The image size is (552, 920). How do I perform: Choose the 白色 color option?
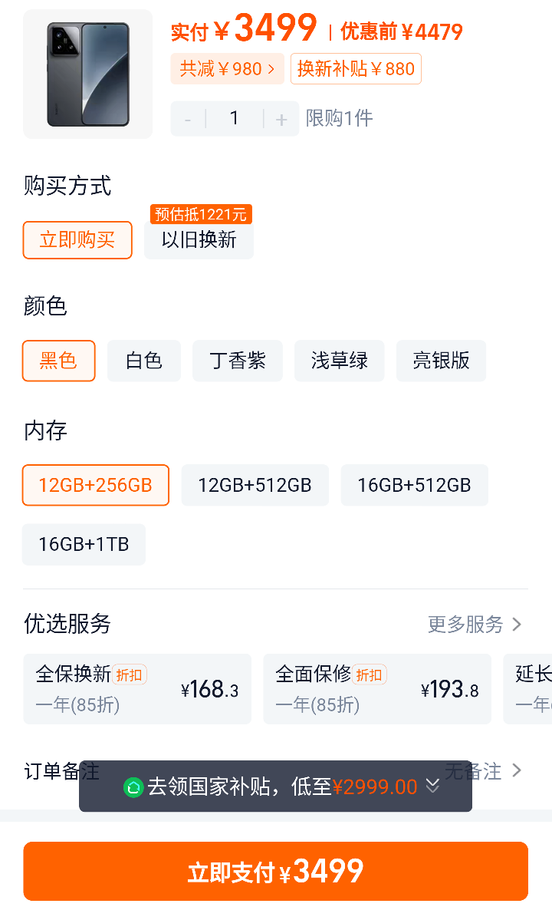pyautogui.click(x=143, y=361)
